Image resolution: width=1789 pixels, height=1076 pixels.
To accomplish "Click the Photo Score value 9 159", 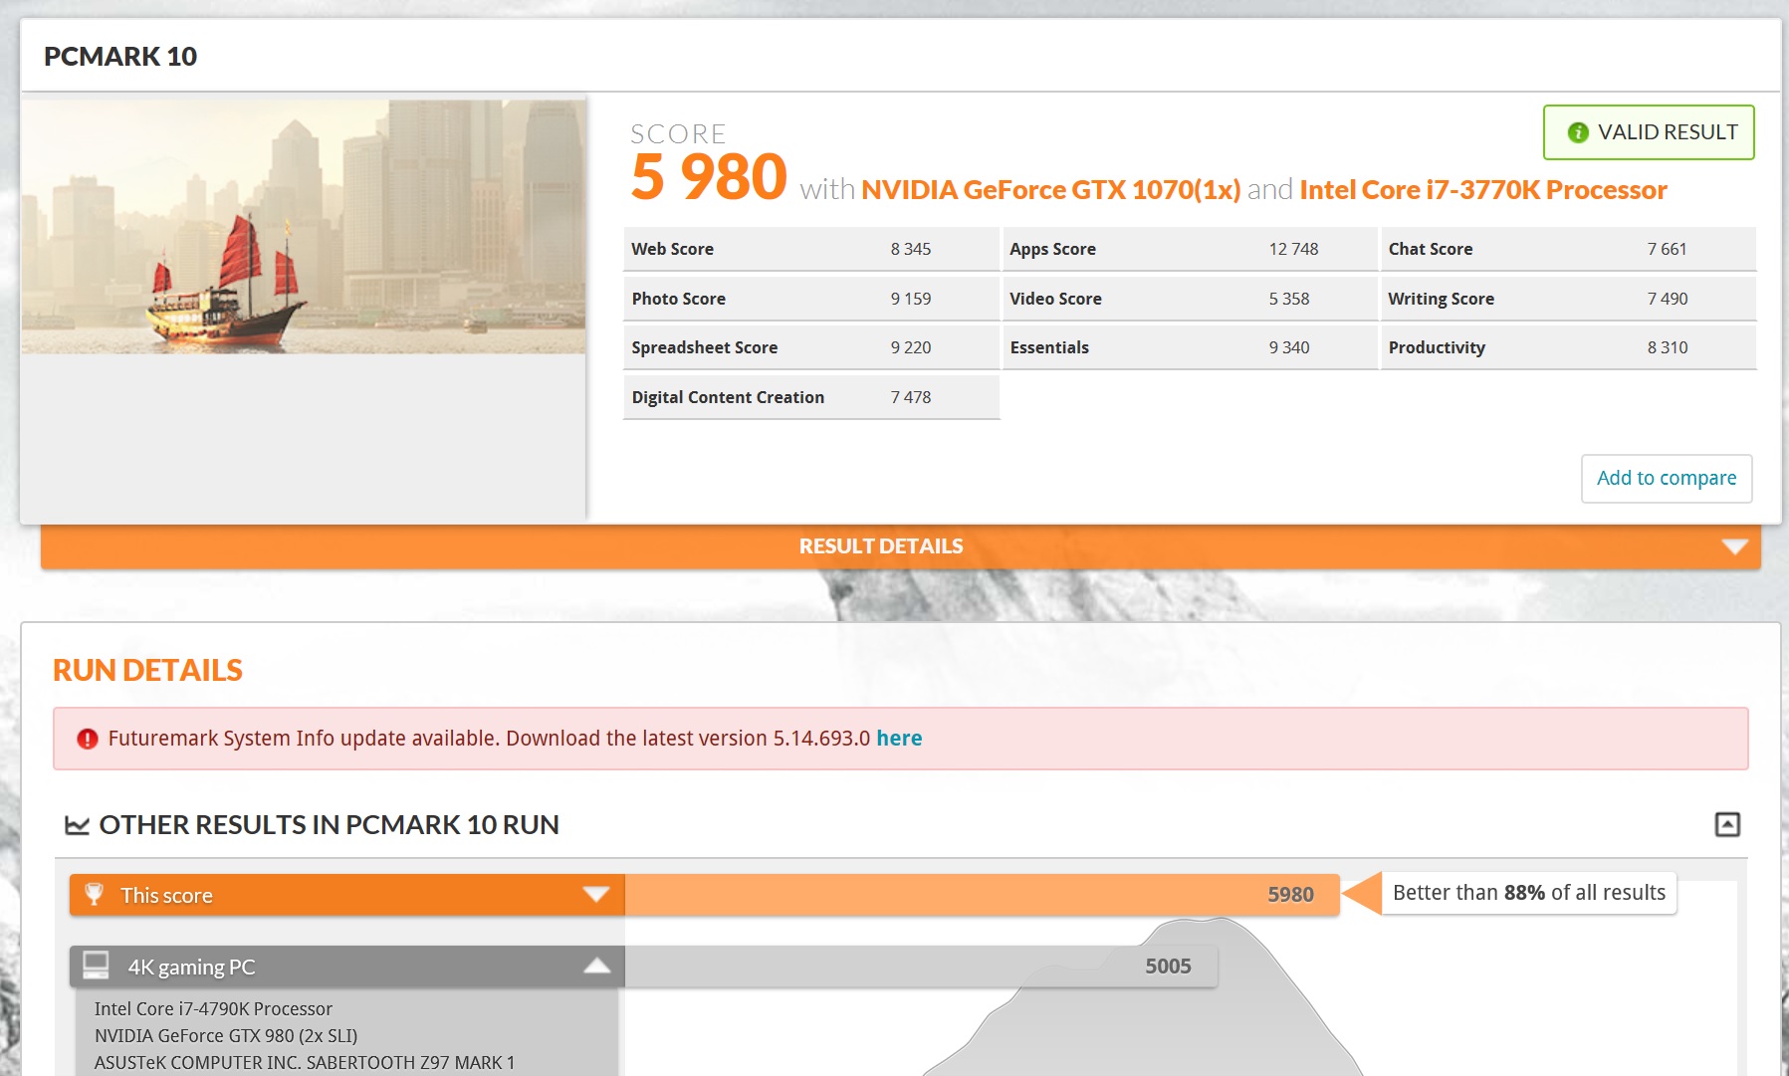I will click(x=911, y=299).
